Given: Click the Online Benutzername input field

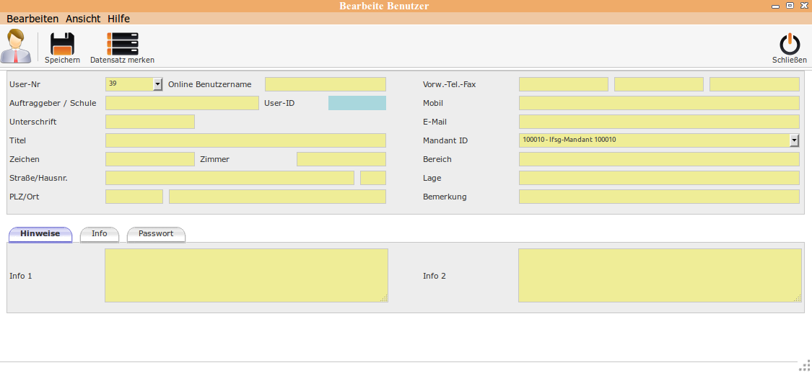Looking at the screenshot, I should 325,84.
